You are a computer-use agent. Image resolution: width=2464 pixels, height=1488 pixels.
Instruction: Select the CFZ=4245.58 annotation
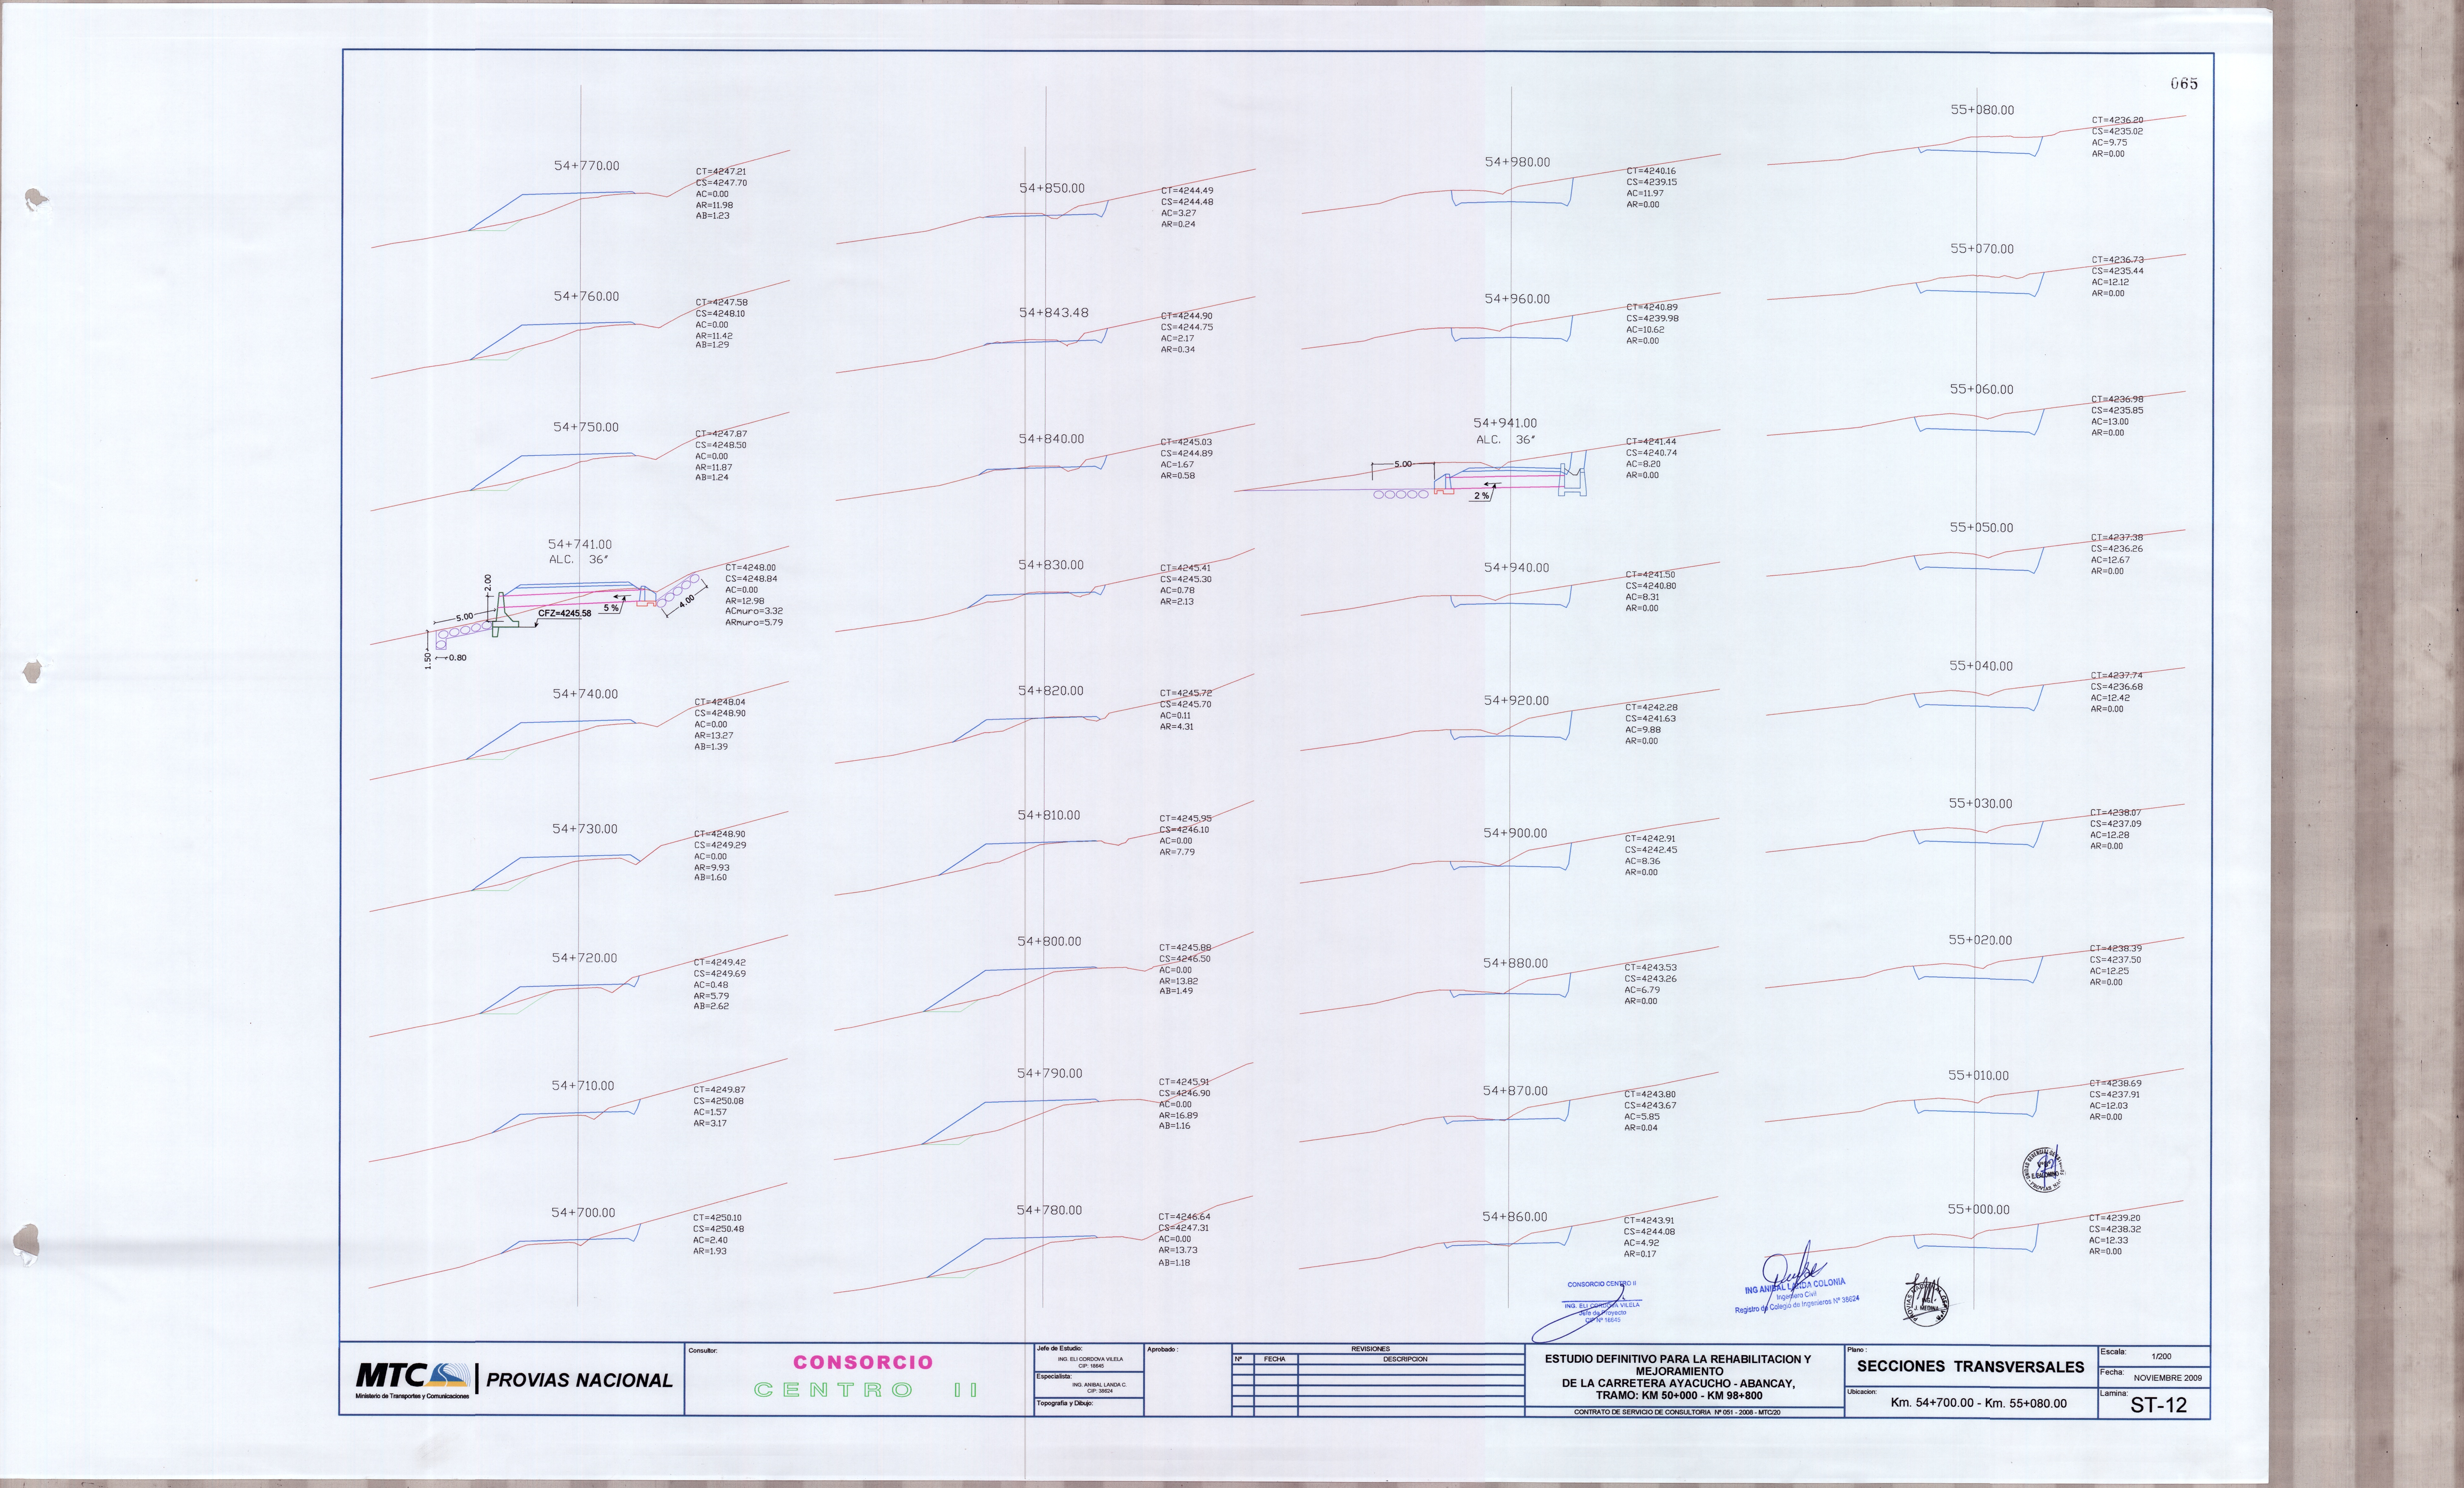(x=565, y=614)
